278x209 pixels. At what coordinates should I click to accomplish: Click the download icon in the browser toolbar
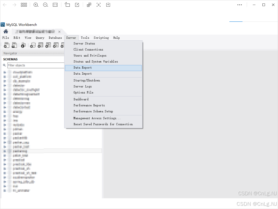click(108, 5)
